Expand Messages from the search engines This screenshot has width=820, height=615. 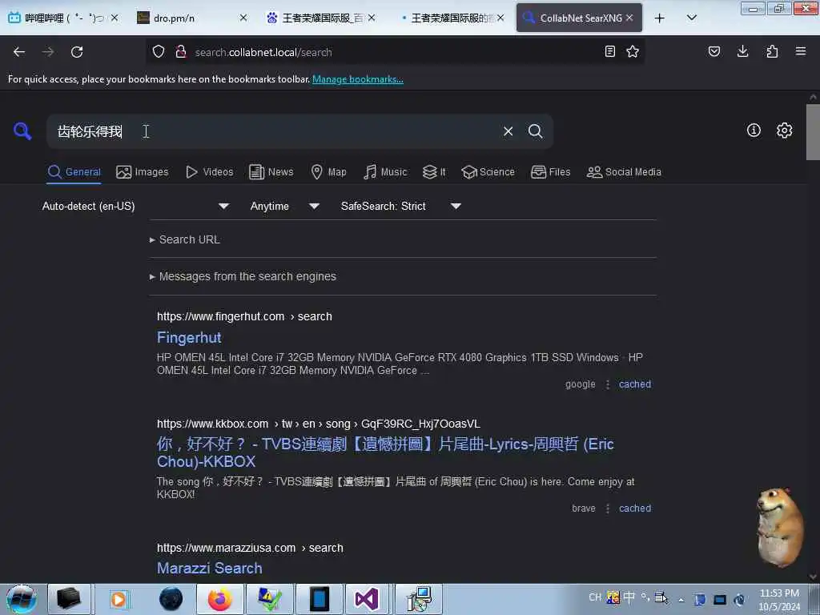[243, 276]
